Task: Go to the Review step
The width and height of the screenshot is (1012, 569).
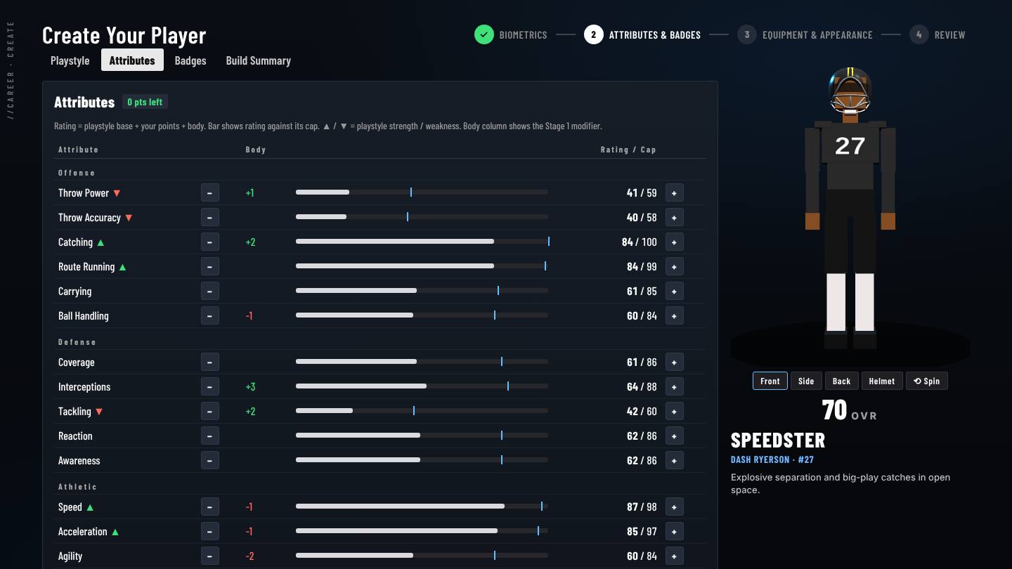Action: [x=938, y=34]
